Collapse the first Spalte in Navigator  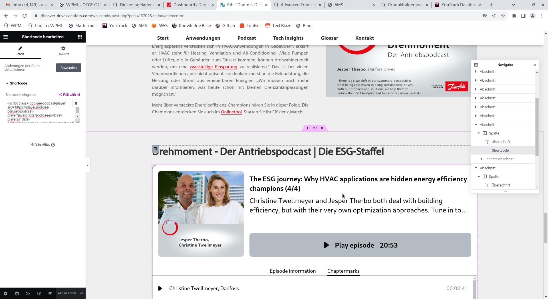coord(479,133)
